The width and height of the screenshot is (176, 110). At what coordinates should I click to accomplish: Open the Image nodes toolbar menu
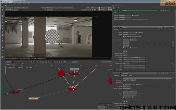point(2,7)
